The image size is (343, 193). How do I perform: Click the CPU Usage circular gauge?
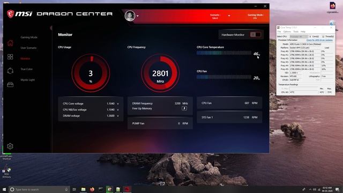coord(91,73)
